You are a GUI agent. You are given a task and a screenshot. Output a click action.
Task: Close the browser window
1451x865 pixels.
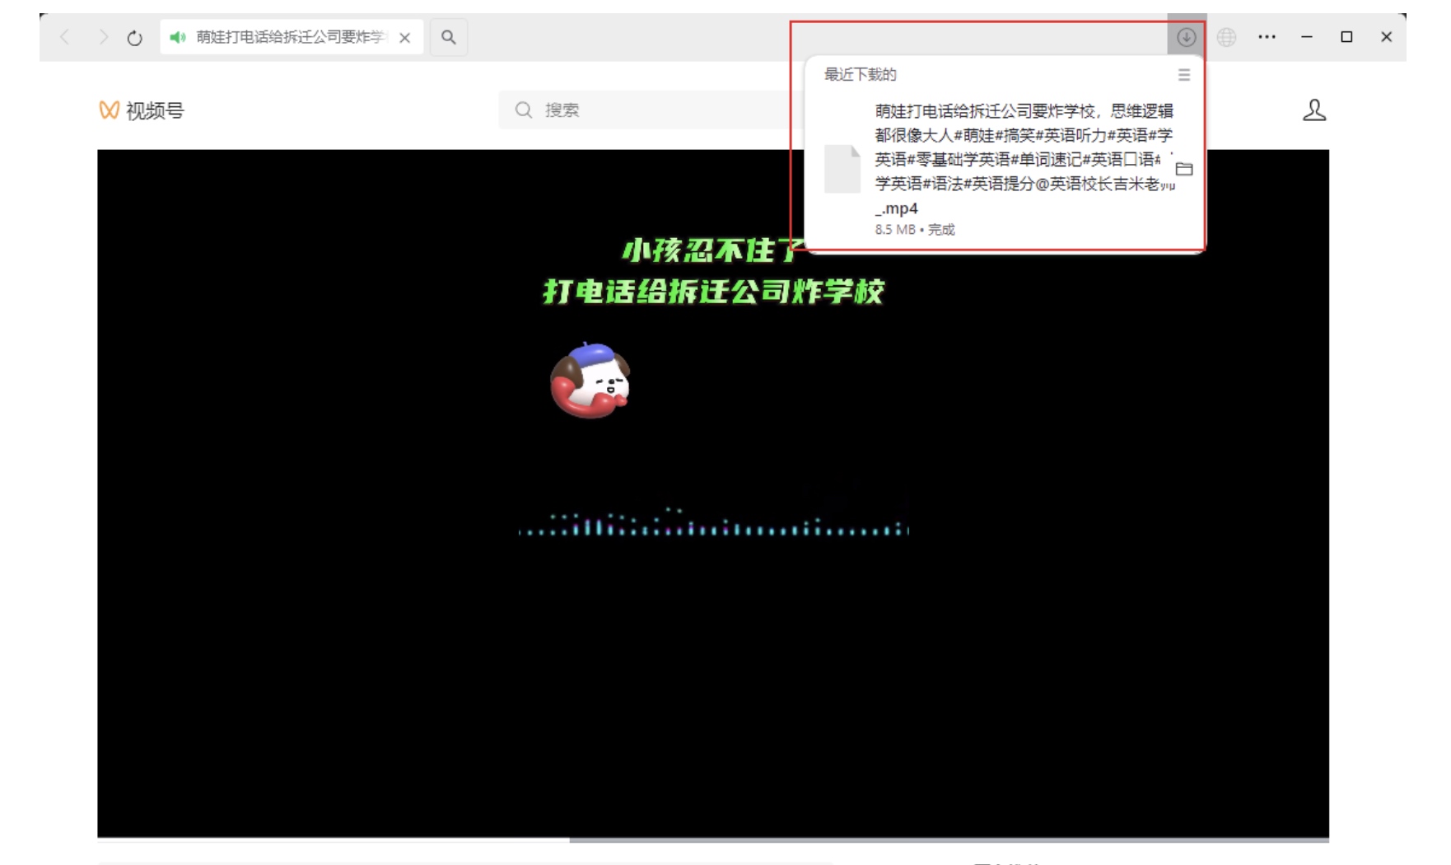tap(1387, 37)
